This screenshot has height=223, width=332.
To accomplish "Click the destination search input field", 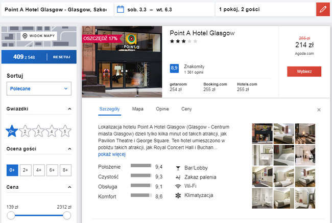I will [57, 10].
